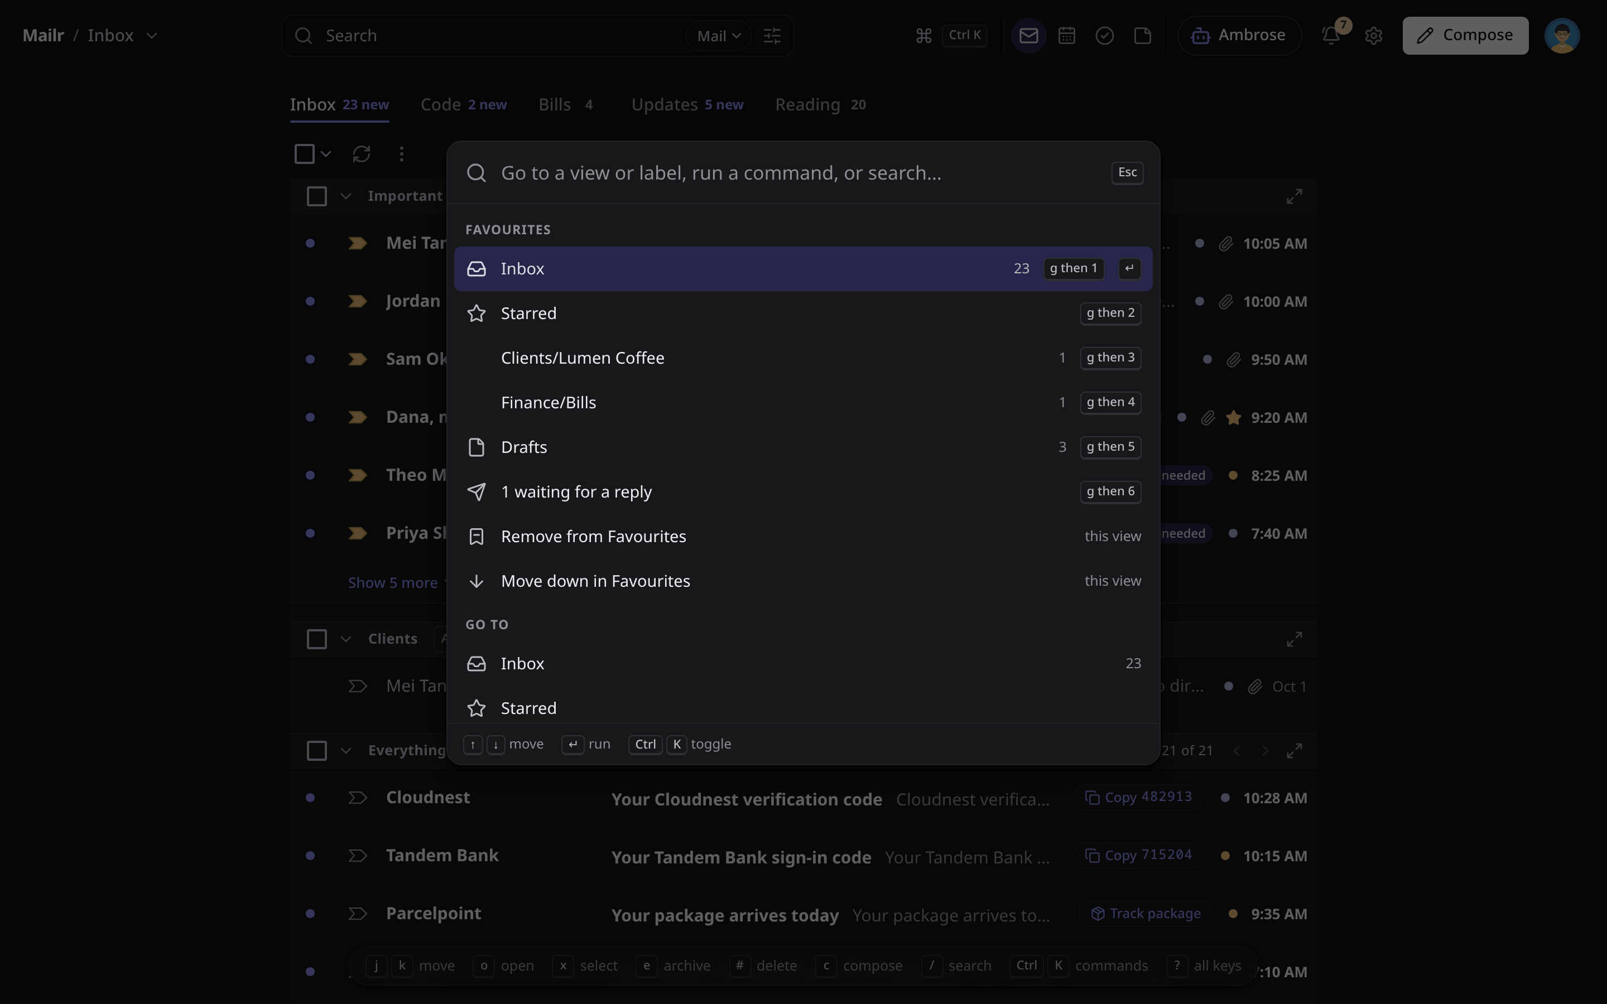The height and width of the screenshot is (1004, 1607).
Task: Check the Important section checkbox
Action: [317, 196]
